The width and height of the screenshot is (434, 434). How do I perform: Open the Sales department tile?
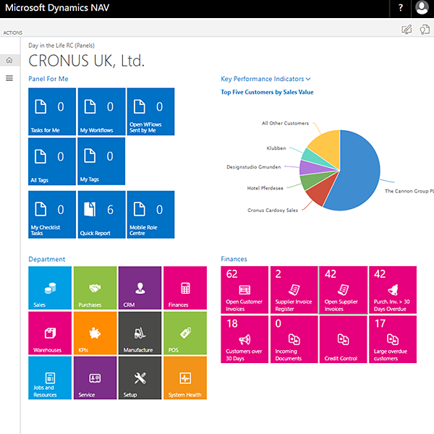tap(51, 288)
